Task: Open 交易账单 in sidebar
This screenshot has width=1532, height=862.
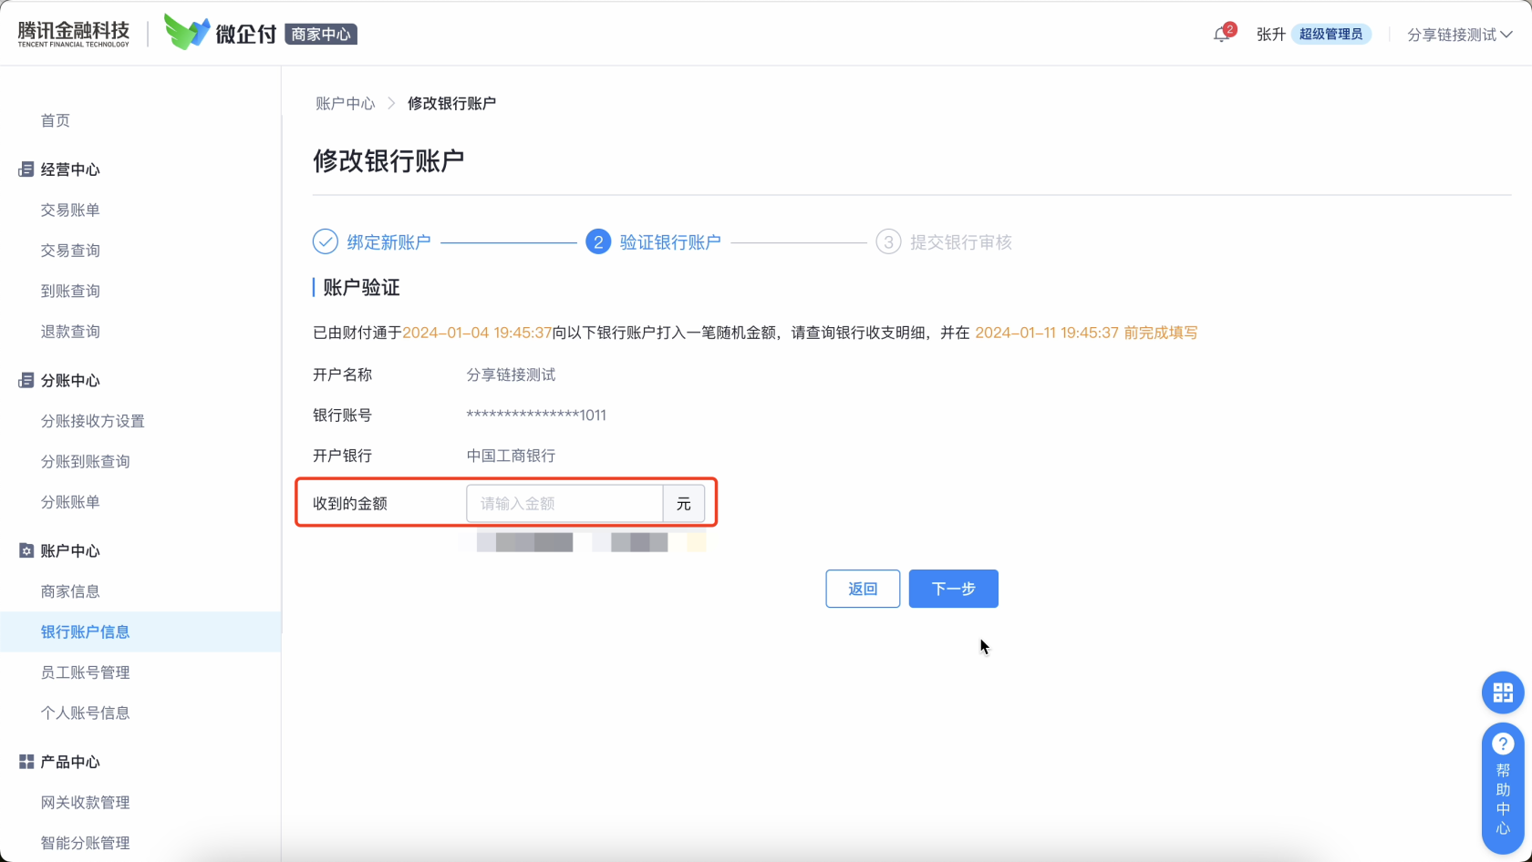Action: pos(70,210)
